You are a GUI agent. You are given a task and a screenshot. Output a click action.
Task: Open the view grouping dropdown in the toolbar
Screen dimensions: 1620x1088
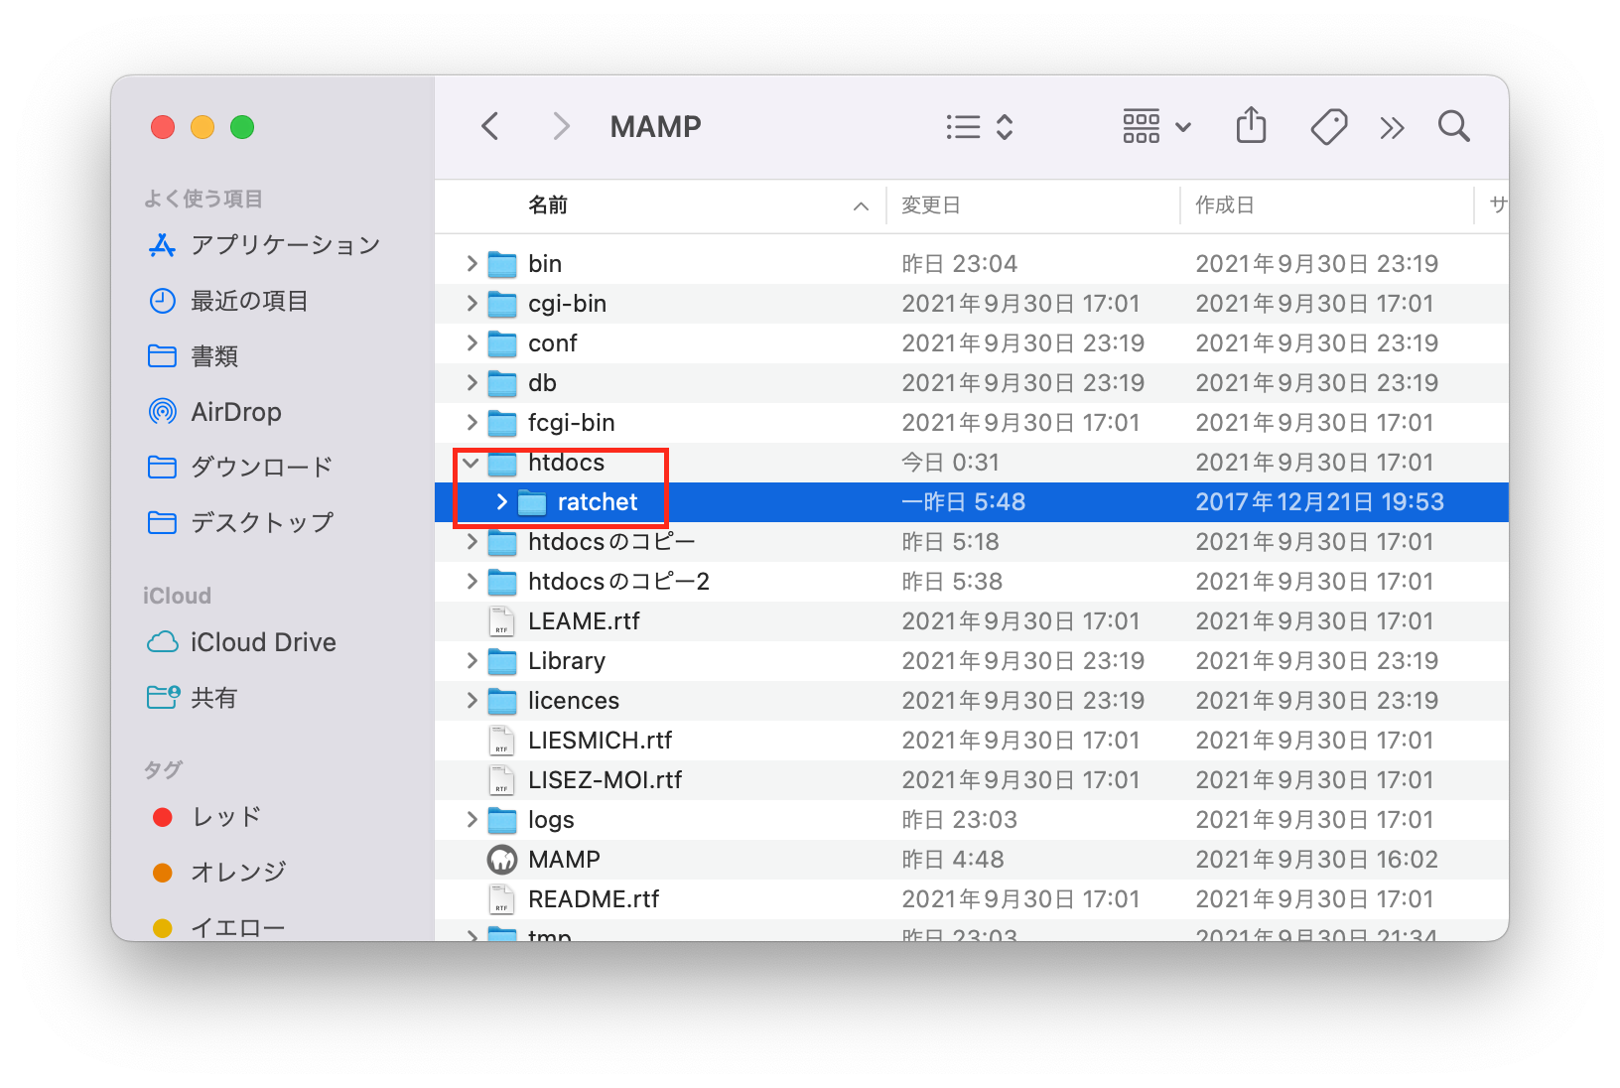pyautogui.click(x=1155, y=126)
